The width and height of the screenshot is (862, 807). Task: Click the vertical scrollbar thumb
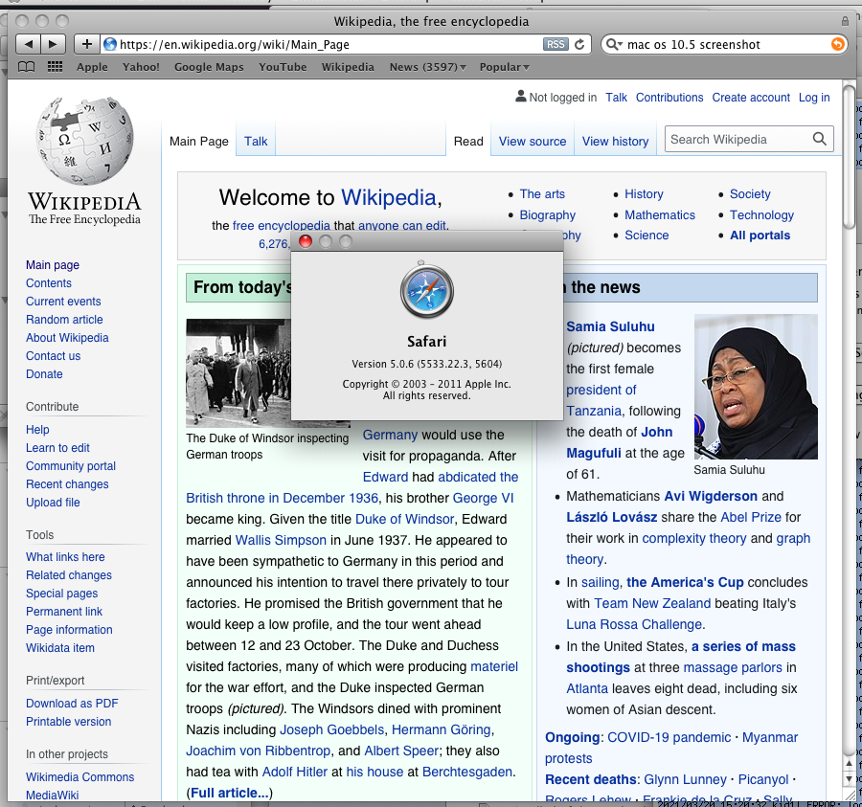point(849,157)
